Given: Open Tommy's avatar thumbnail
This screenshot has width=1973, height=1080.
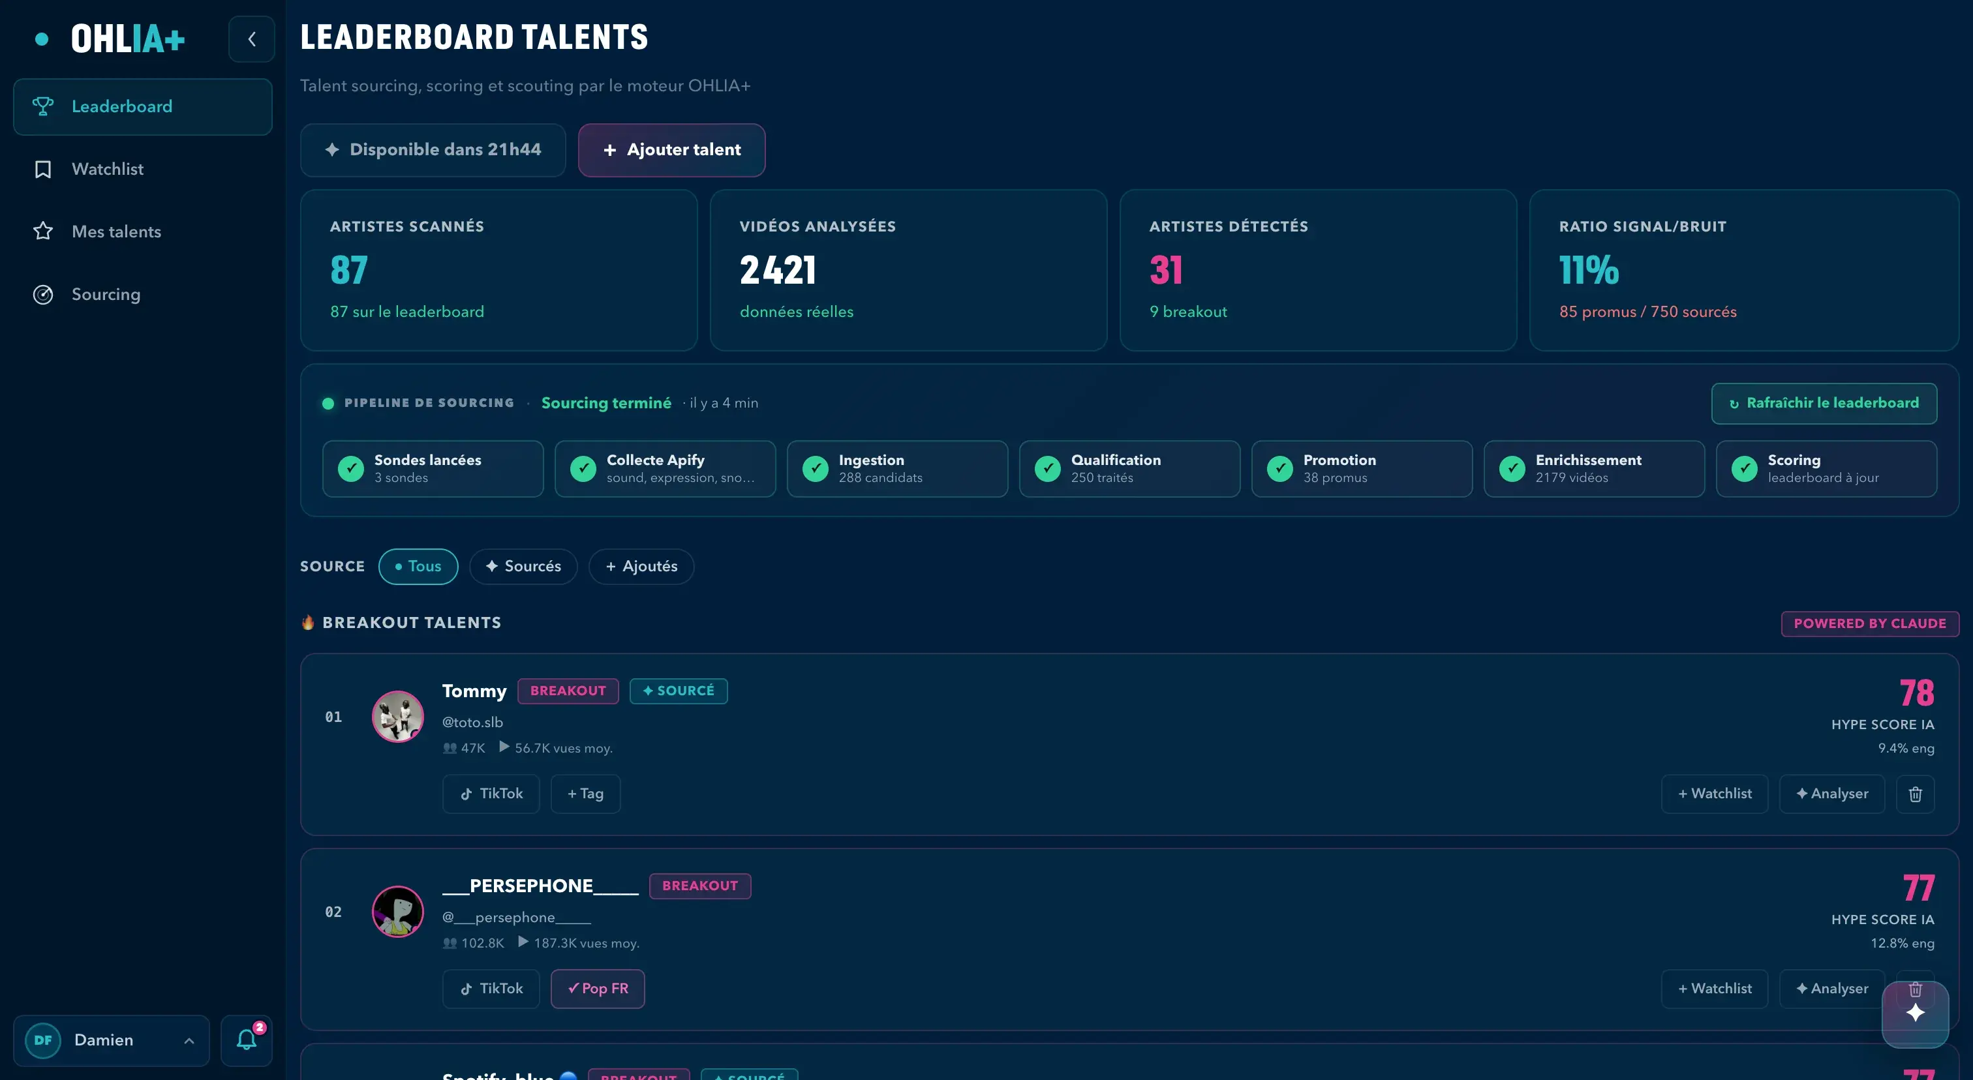Looking at the screenshot, I should 397,717.
